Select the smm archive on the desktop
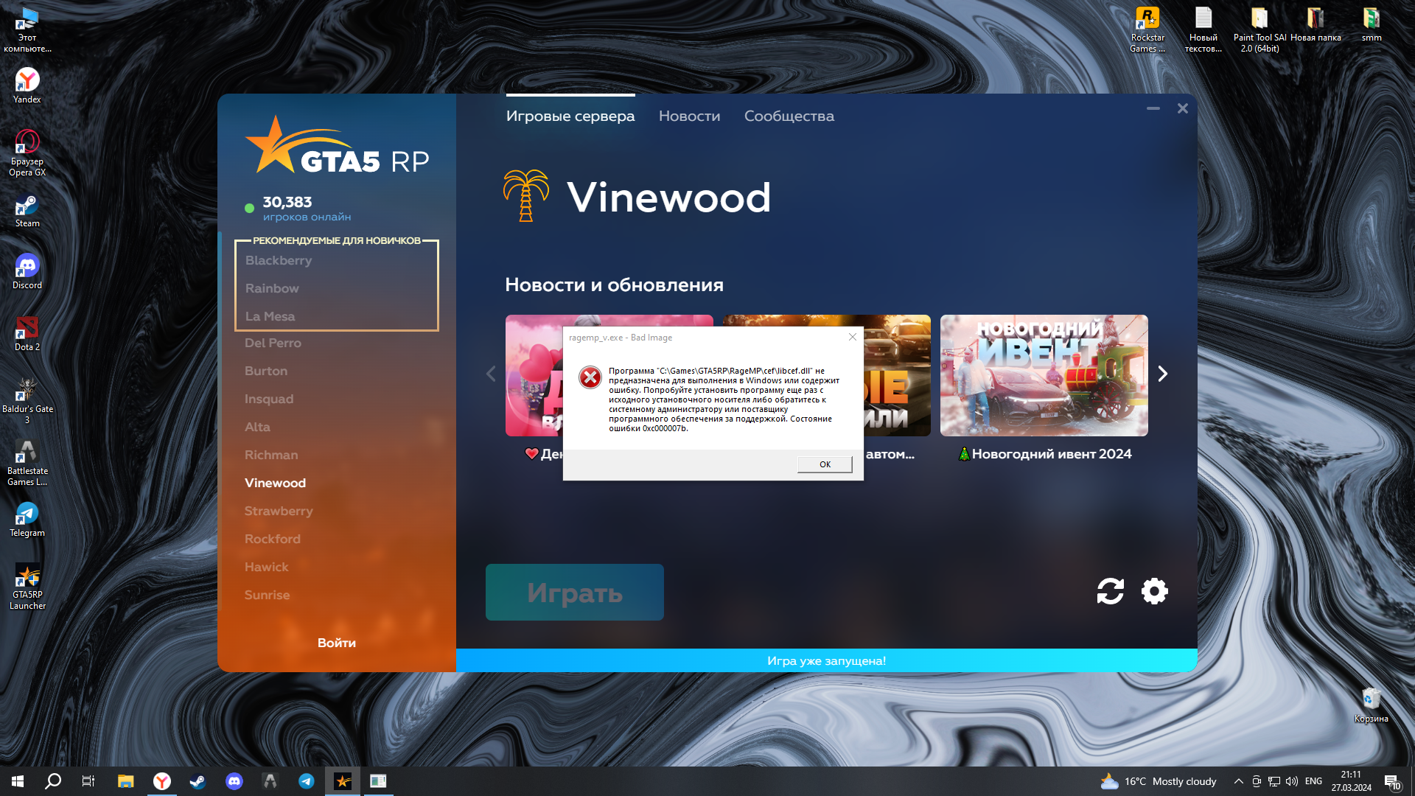The image size is (1415, 796). [x=1371, y=24]
